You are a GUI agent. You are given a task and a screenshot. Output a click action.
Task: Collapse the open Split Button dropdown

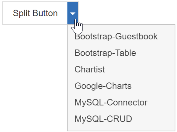pos(73,13)
